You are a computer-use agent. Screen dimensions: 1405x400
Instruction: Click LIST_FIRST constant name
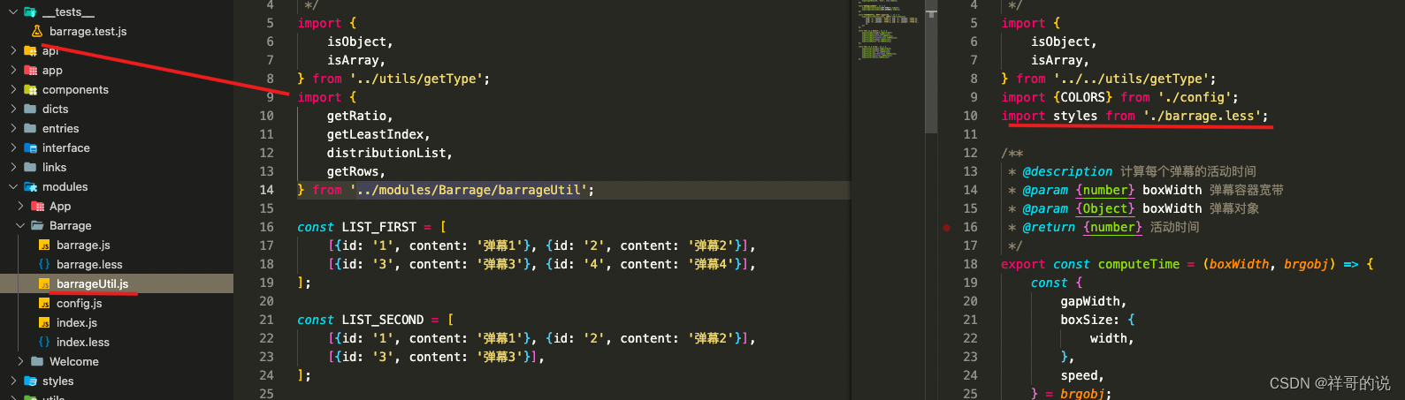point(378,227)
